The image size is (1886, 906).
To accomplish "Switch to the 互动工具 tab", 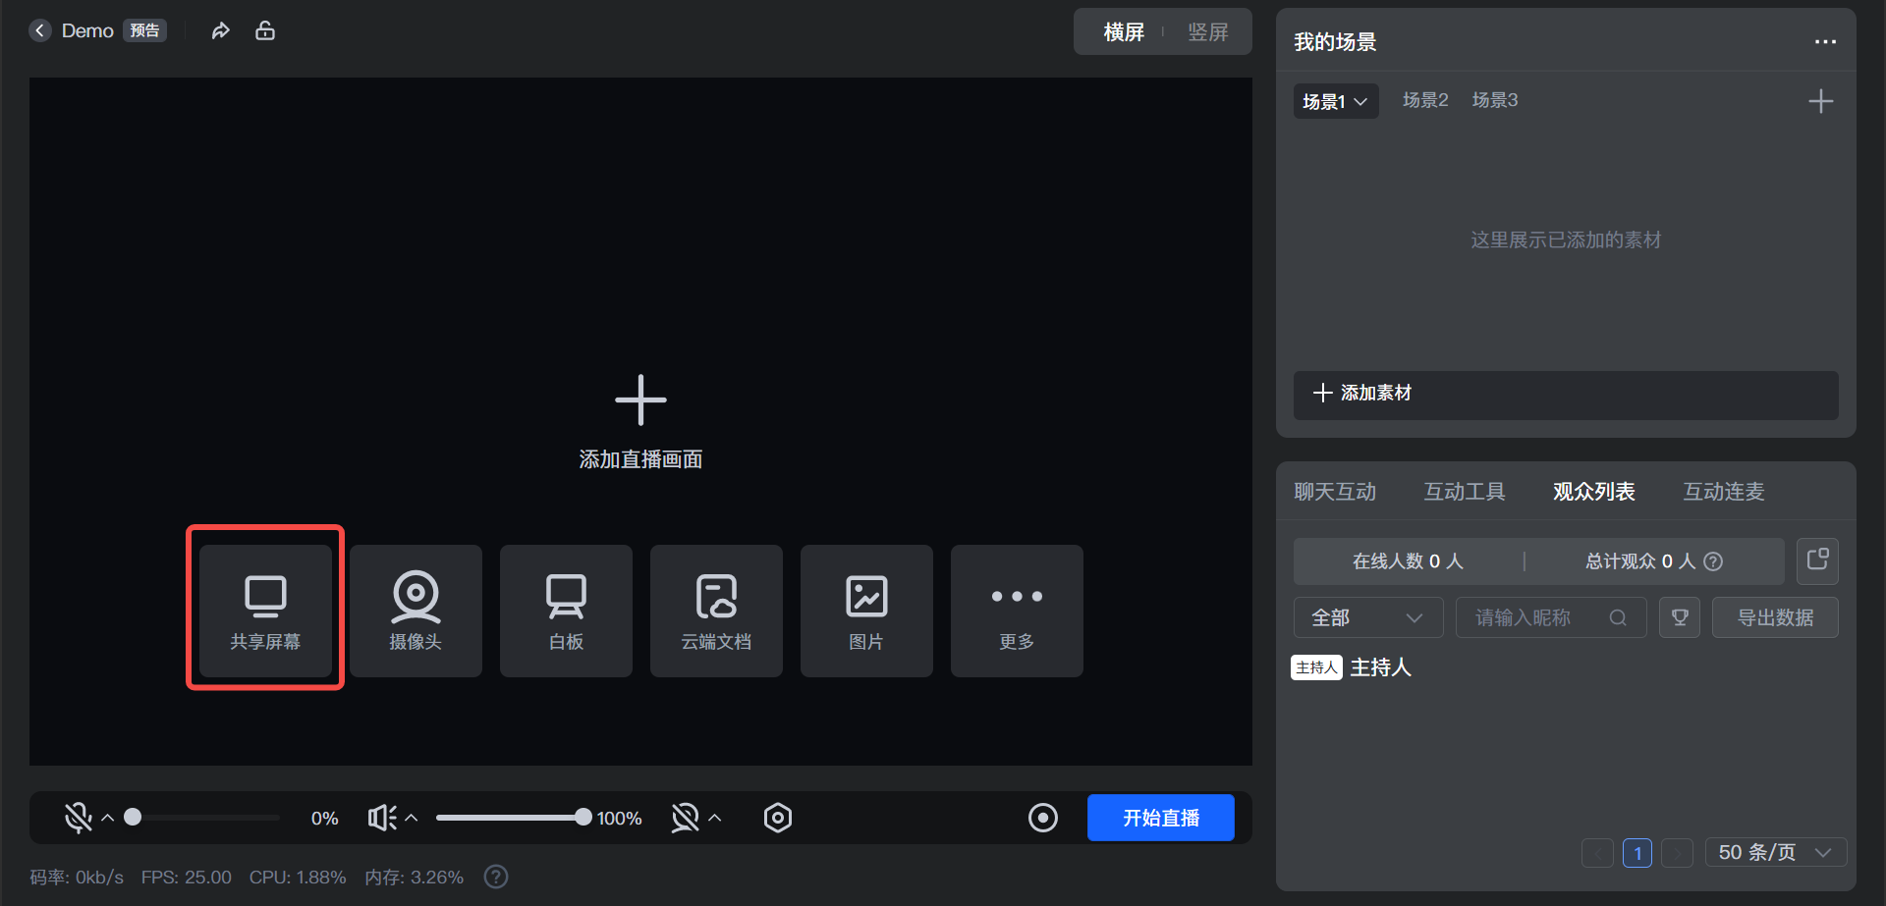I will (1464, 492).
